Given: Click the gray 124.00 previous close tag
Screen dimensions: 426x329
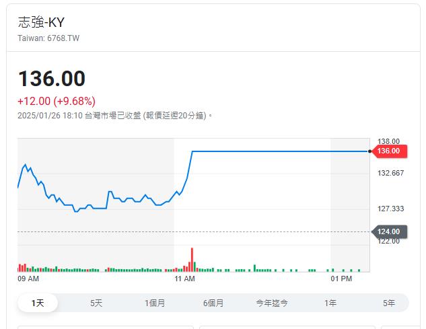Looking at the screenshot, I should tap(389, 231).
